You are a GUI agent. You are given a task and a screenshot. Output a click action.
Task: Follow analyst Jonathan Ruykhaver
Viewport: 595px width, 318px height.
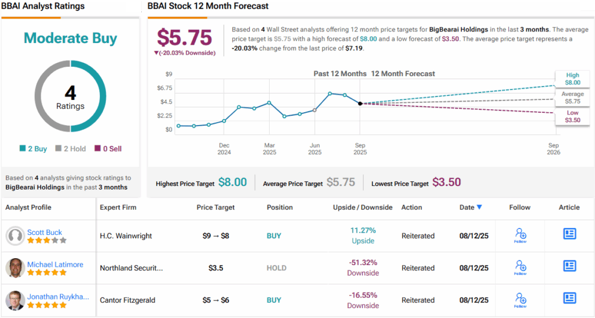(x=520, y=300)
